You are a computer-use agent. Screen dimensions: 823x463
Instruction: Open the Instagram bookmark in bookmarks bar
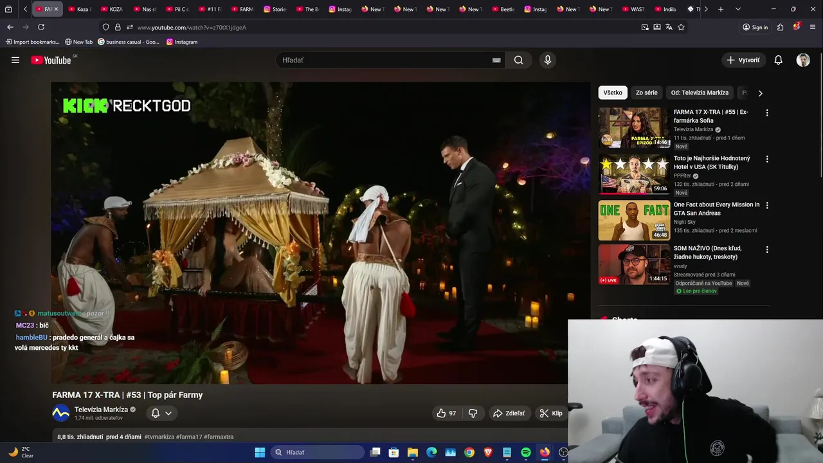[181, 42]
